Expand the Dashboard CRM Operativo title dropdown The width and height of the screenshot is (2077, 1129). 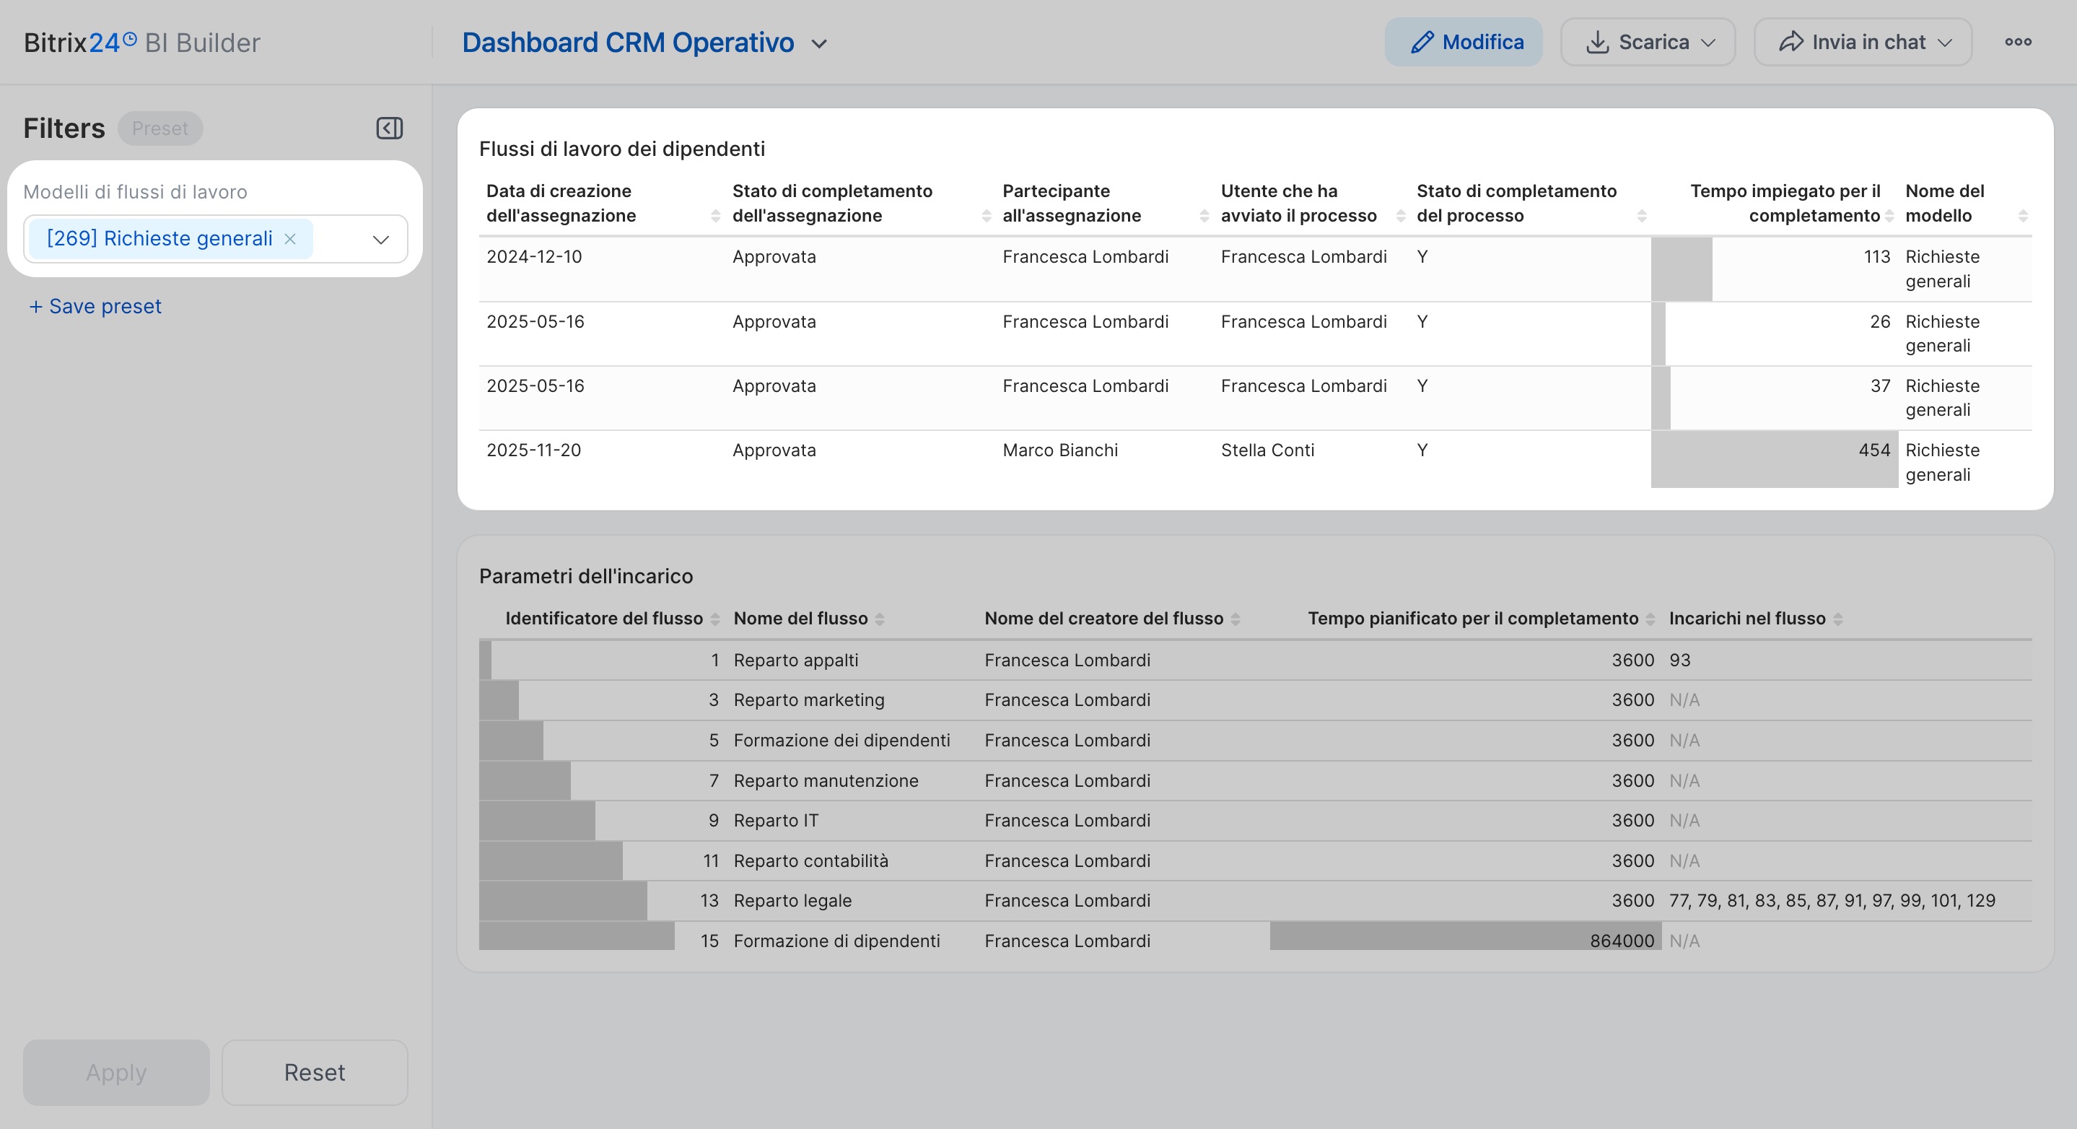(x=819, y=43)
